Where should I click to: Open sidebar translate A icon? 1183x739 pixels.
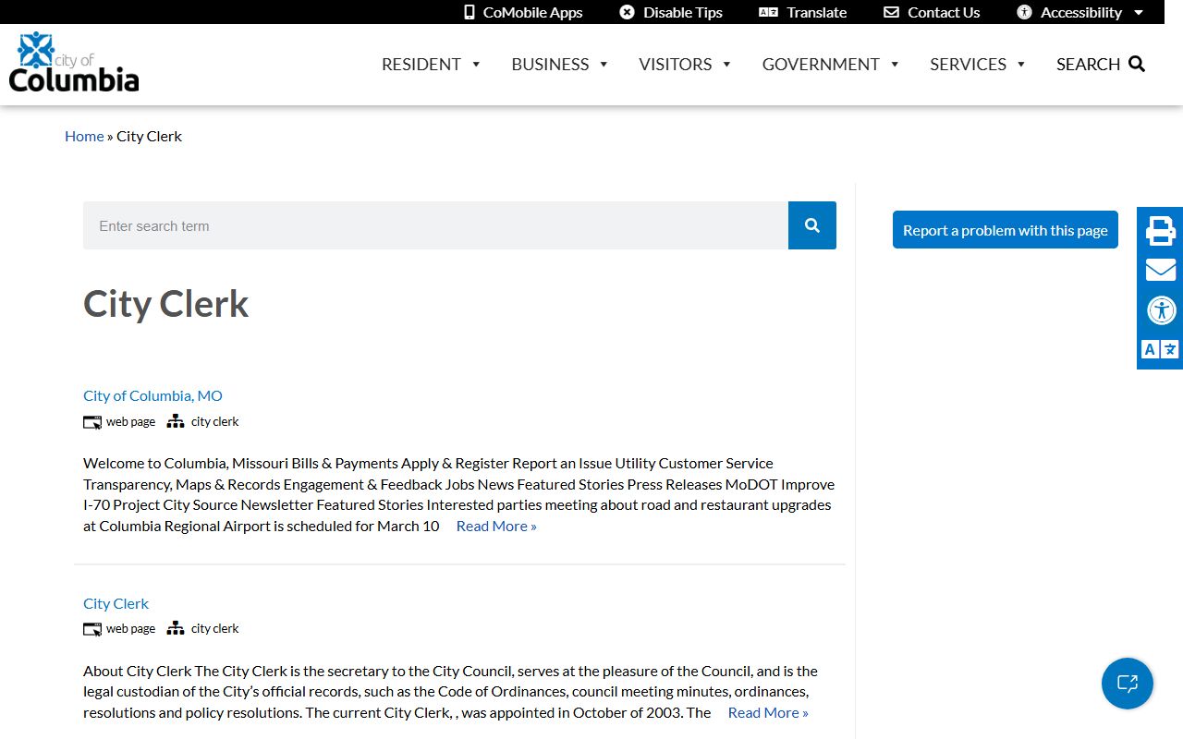(x=1161, y=349)
